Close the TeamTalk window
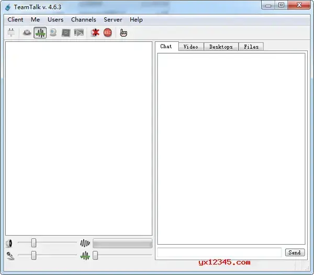The width and height of the screenshot is (314, 275). pos(299,5)
